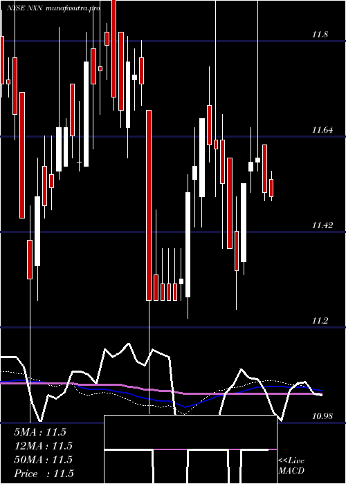Click the 10.98 price axis label
Screen dimensions: 346x484
coord(322,416)
